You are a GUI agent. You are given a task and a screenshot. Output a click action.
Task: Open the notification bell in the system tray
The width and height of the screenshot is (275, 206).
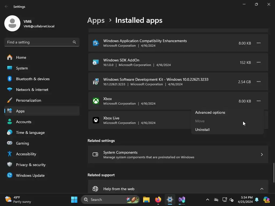[257, 200]
